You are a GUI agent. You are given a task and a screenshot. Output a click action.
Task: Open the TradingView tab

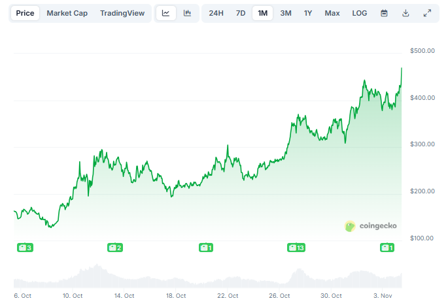122,13
